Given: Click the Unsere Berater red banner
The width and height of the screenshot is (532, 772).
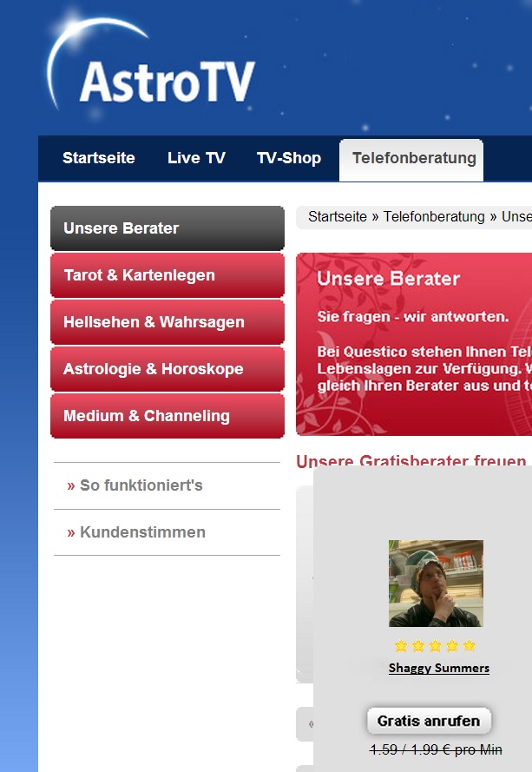Looking at the screenshot, I should click(x=414, y=344).
